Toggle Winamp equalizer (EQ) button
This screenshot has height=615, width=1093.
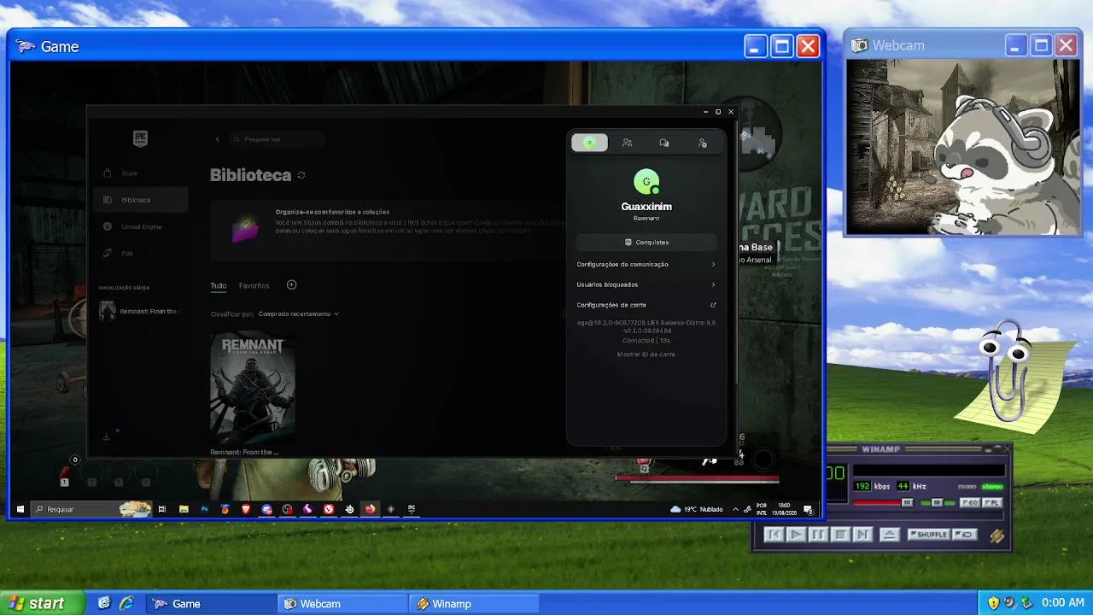(x=969, y=503)
